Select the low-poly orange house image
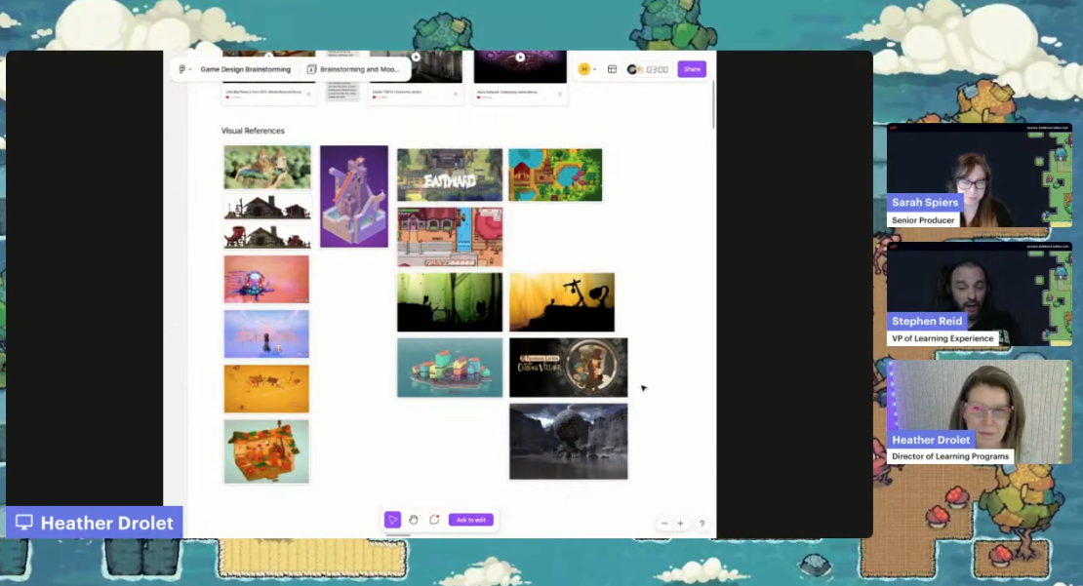Image resolution: width=1083 pixels, height=586 pixels. pyautogui.click(x=266, y=451)
